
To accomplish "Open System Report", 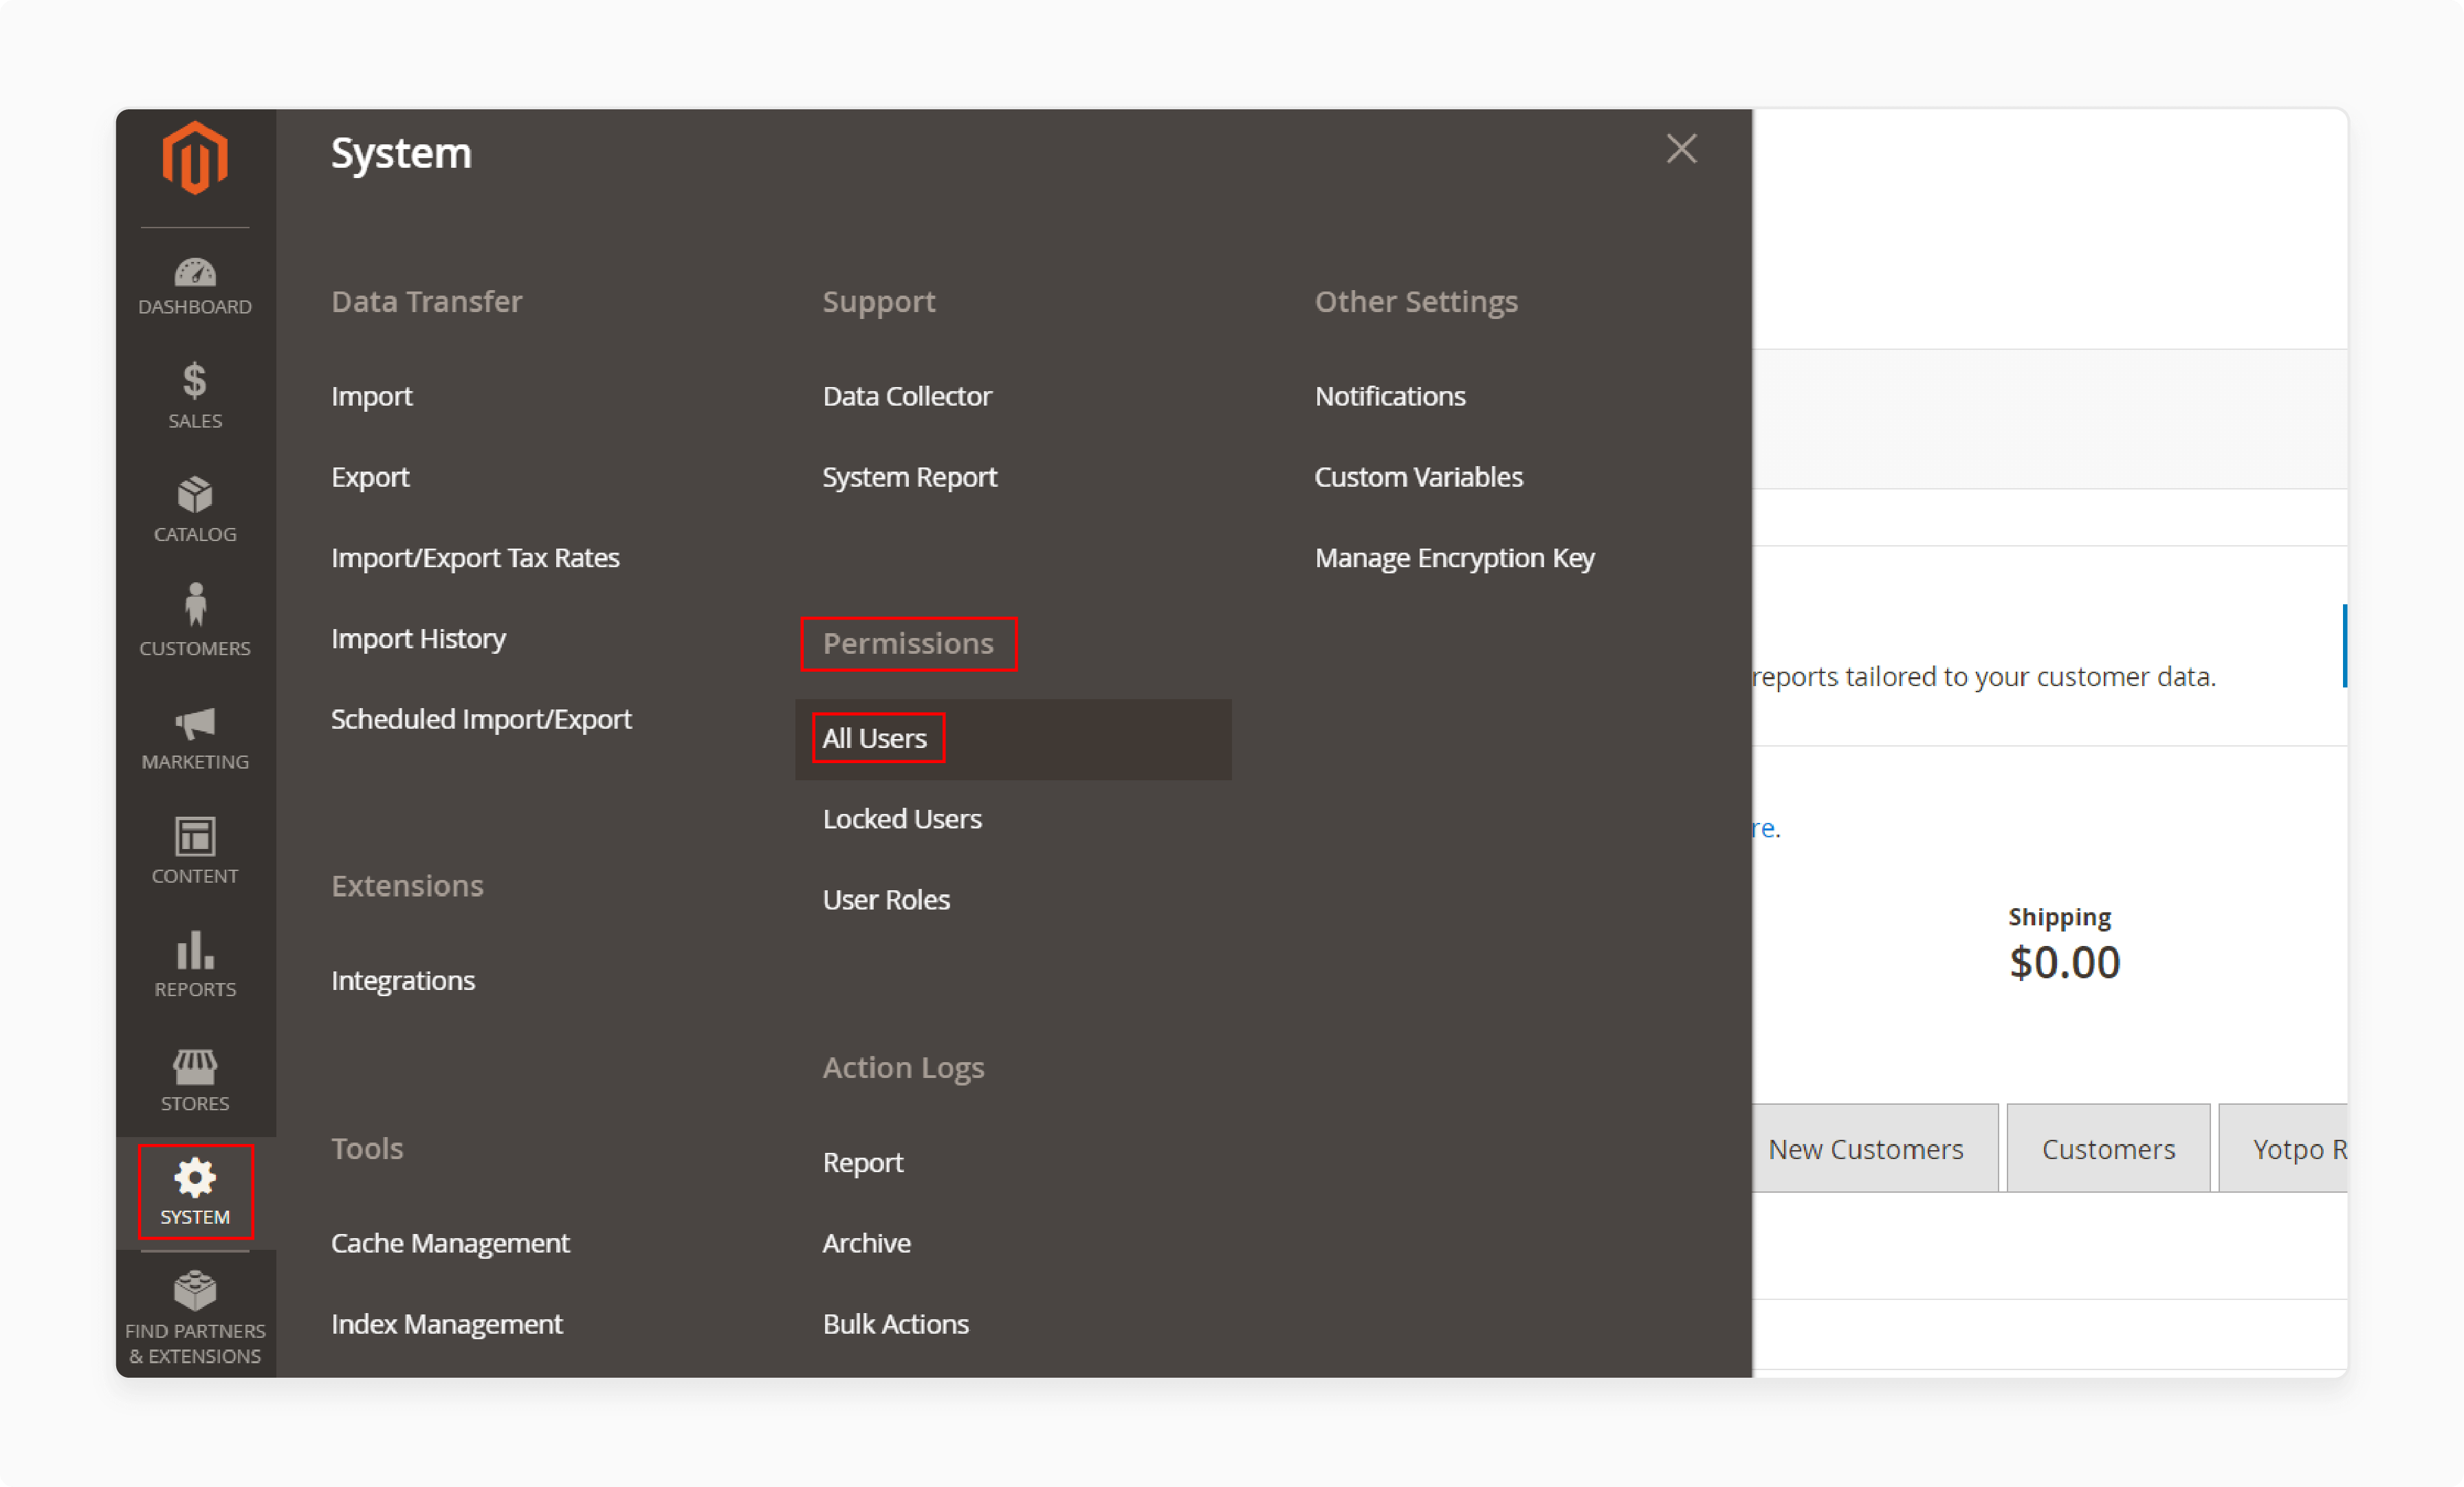I will coord(910,477).
